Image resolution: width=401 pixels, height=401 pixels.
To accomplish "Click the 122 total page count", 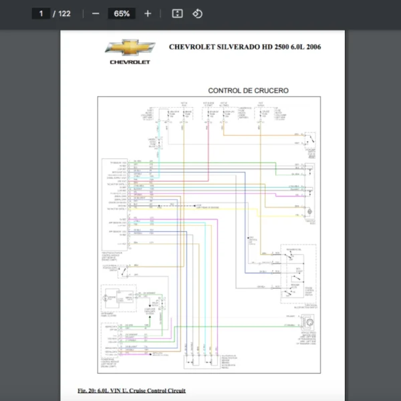I will pos(64,13).
